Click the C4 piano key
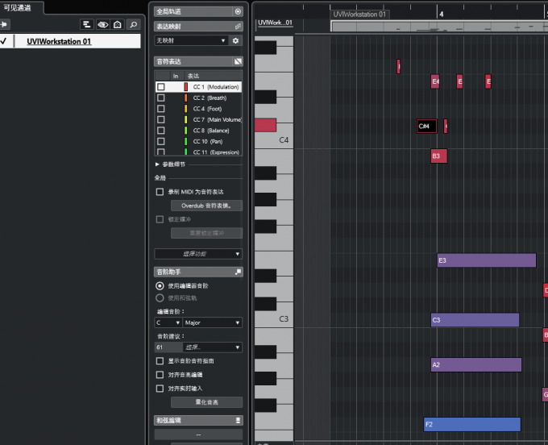The image size is (548, 445). [x=274, y=140]
